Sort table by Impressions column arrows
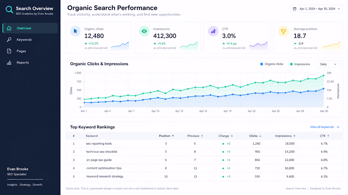 [295, 136]
